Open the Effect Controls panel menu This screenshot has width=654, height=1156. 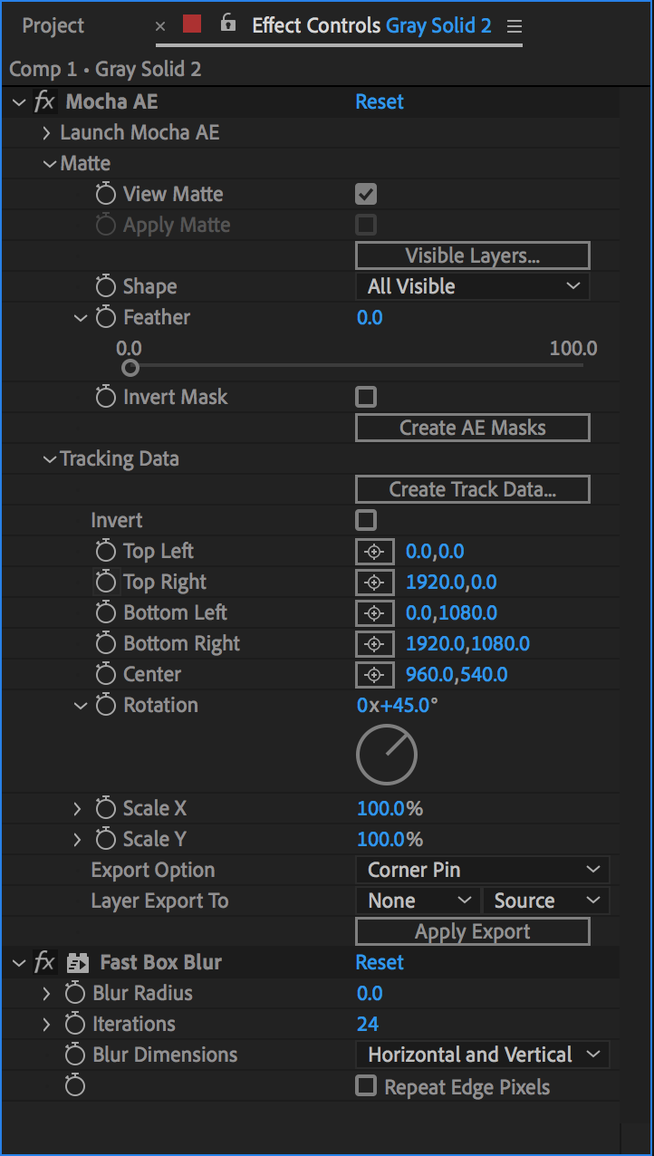tap(514, 25)
